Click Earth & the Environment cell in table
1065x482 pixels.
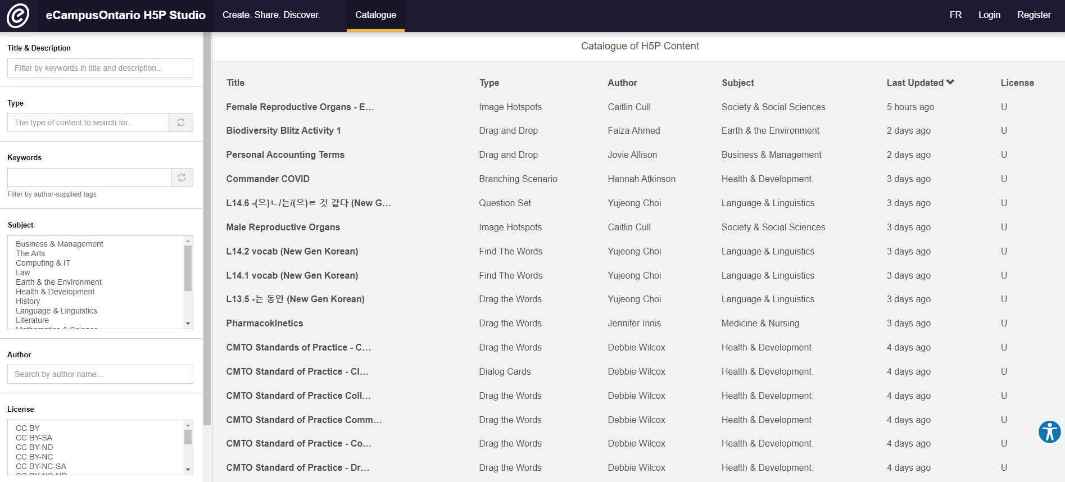tap(770, 130)
